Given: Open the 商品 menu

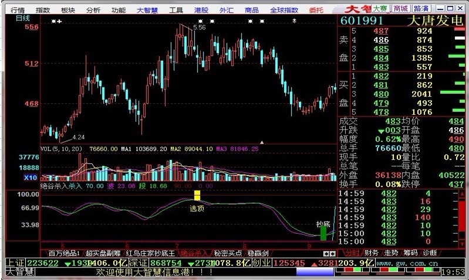Looking at the screenshot, I should pyautogui.click(x=252, y=10).
